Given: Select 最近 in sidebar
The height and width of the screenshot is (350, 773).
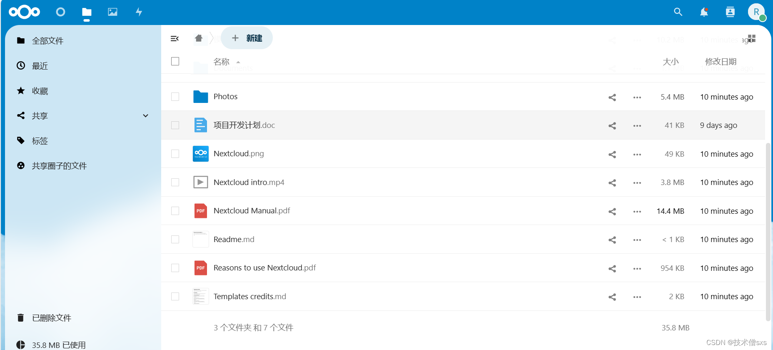Looking at the screenshot, I should 40,66.
